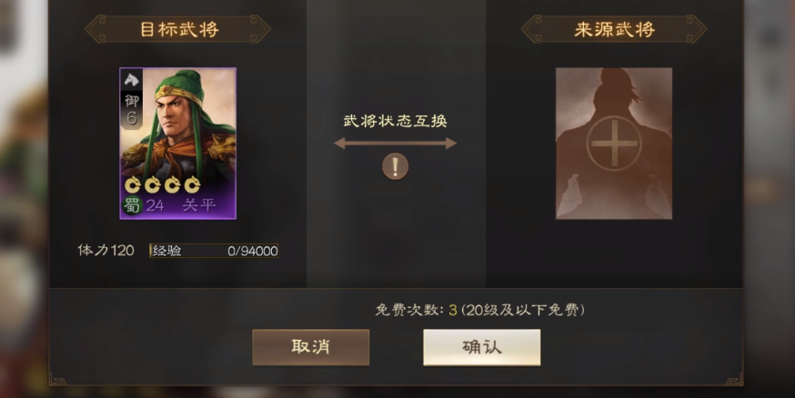The width and height of the screenshot is (795, 398).
Task: Open the empty source general silhouette card
Action: [x=614, y=144]
